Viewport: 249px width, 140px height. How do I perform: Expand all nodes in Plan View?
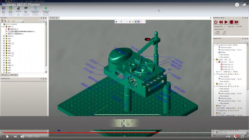click(44, 21)
